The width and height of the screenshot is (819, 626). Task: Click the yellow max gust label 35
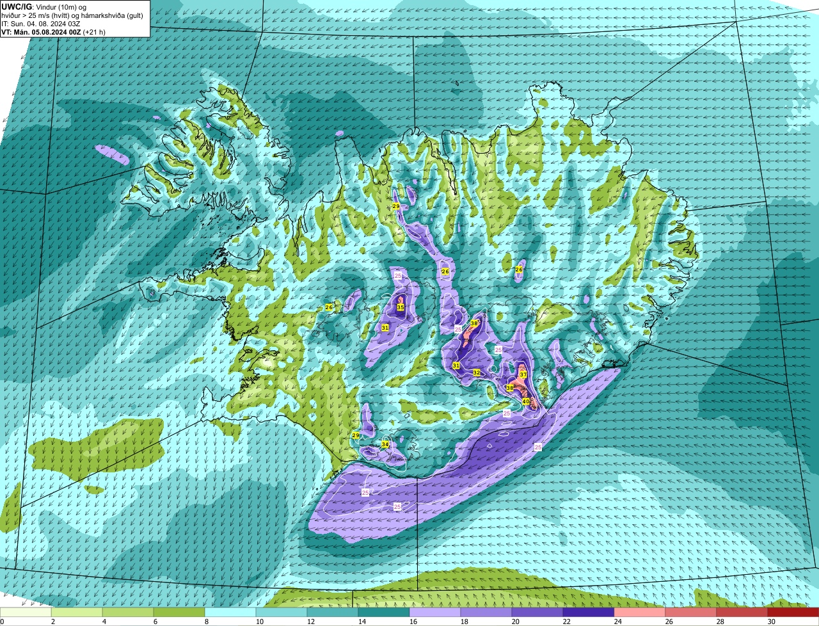pos(401,307)
